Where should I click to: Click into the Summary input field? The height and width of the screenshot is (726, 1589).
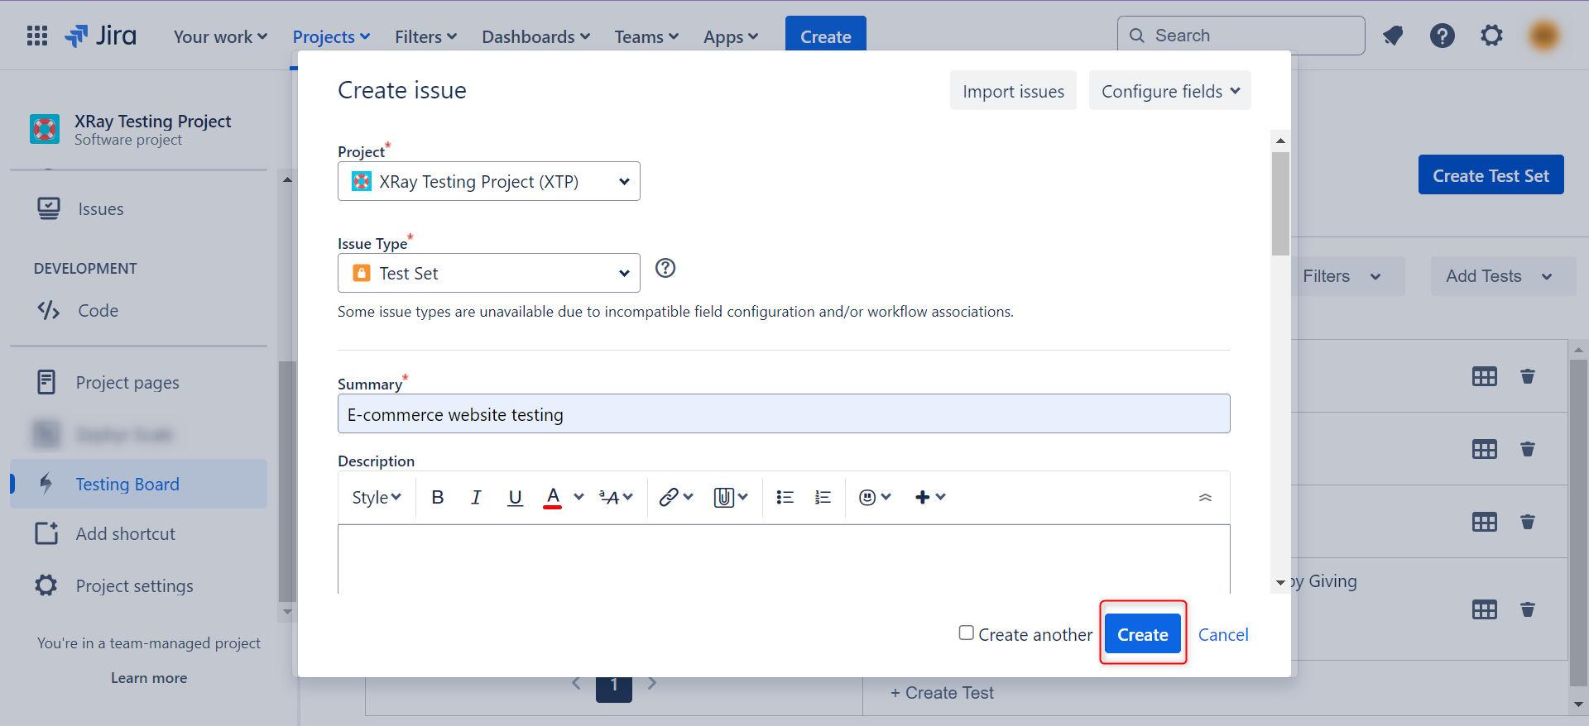783,414
